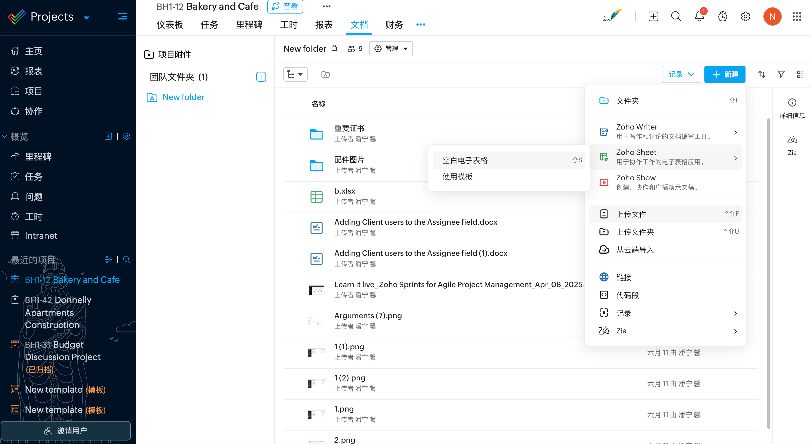
Task: Toggle the sidebar collapse hamburger icon
Action: 123,16
